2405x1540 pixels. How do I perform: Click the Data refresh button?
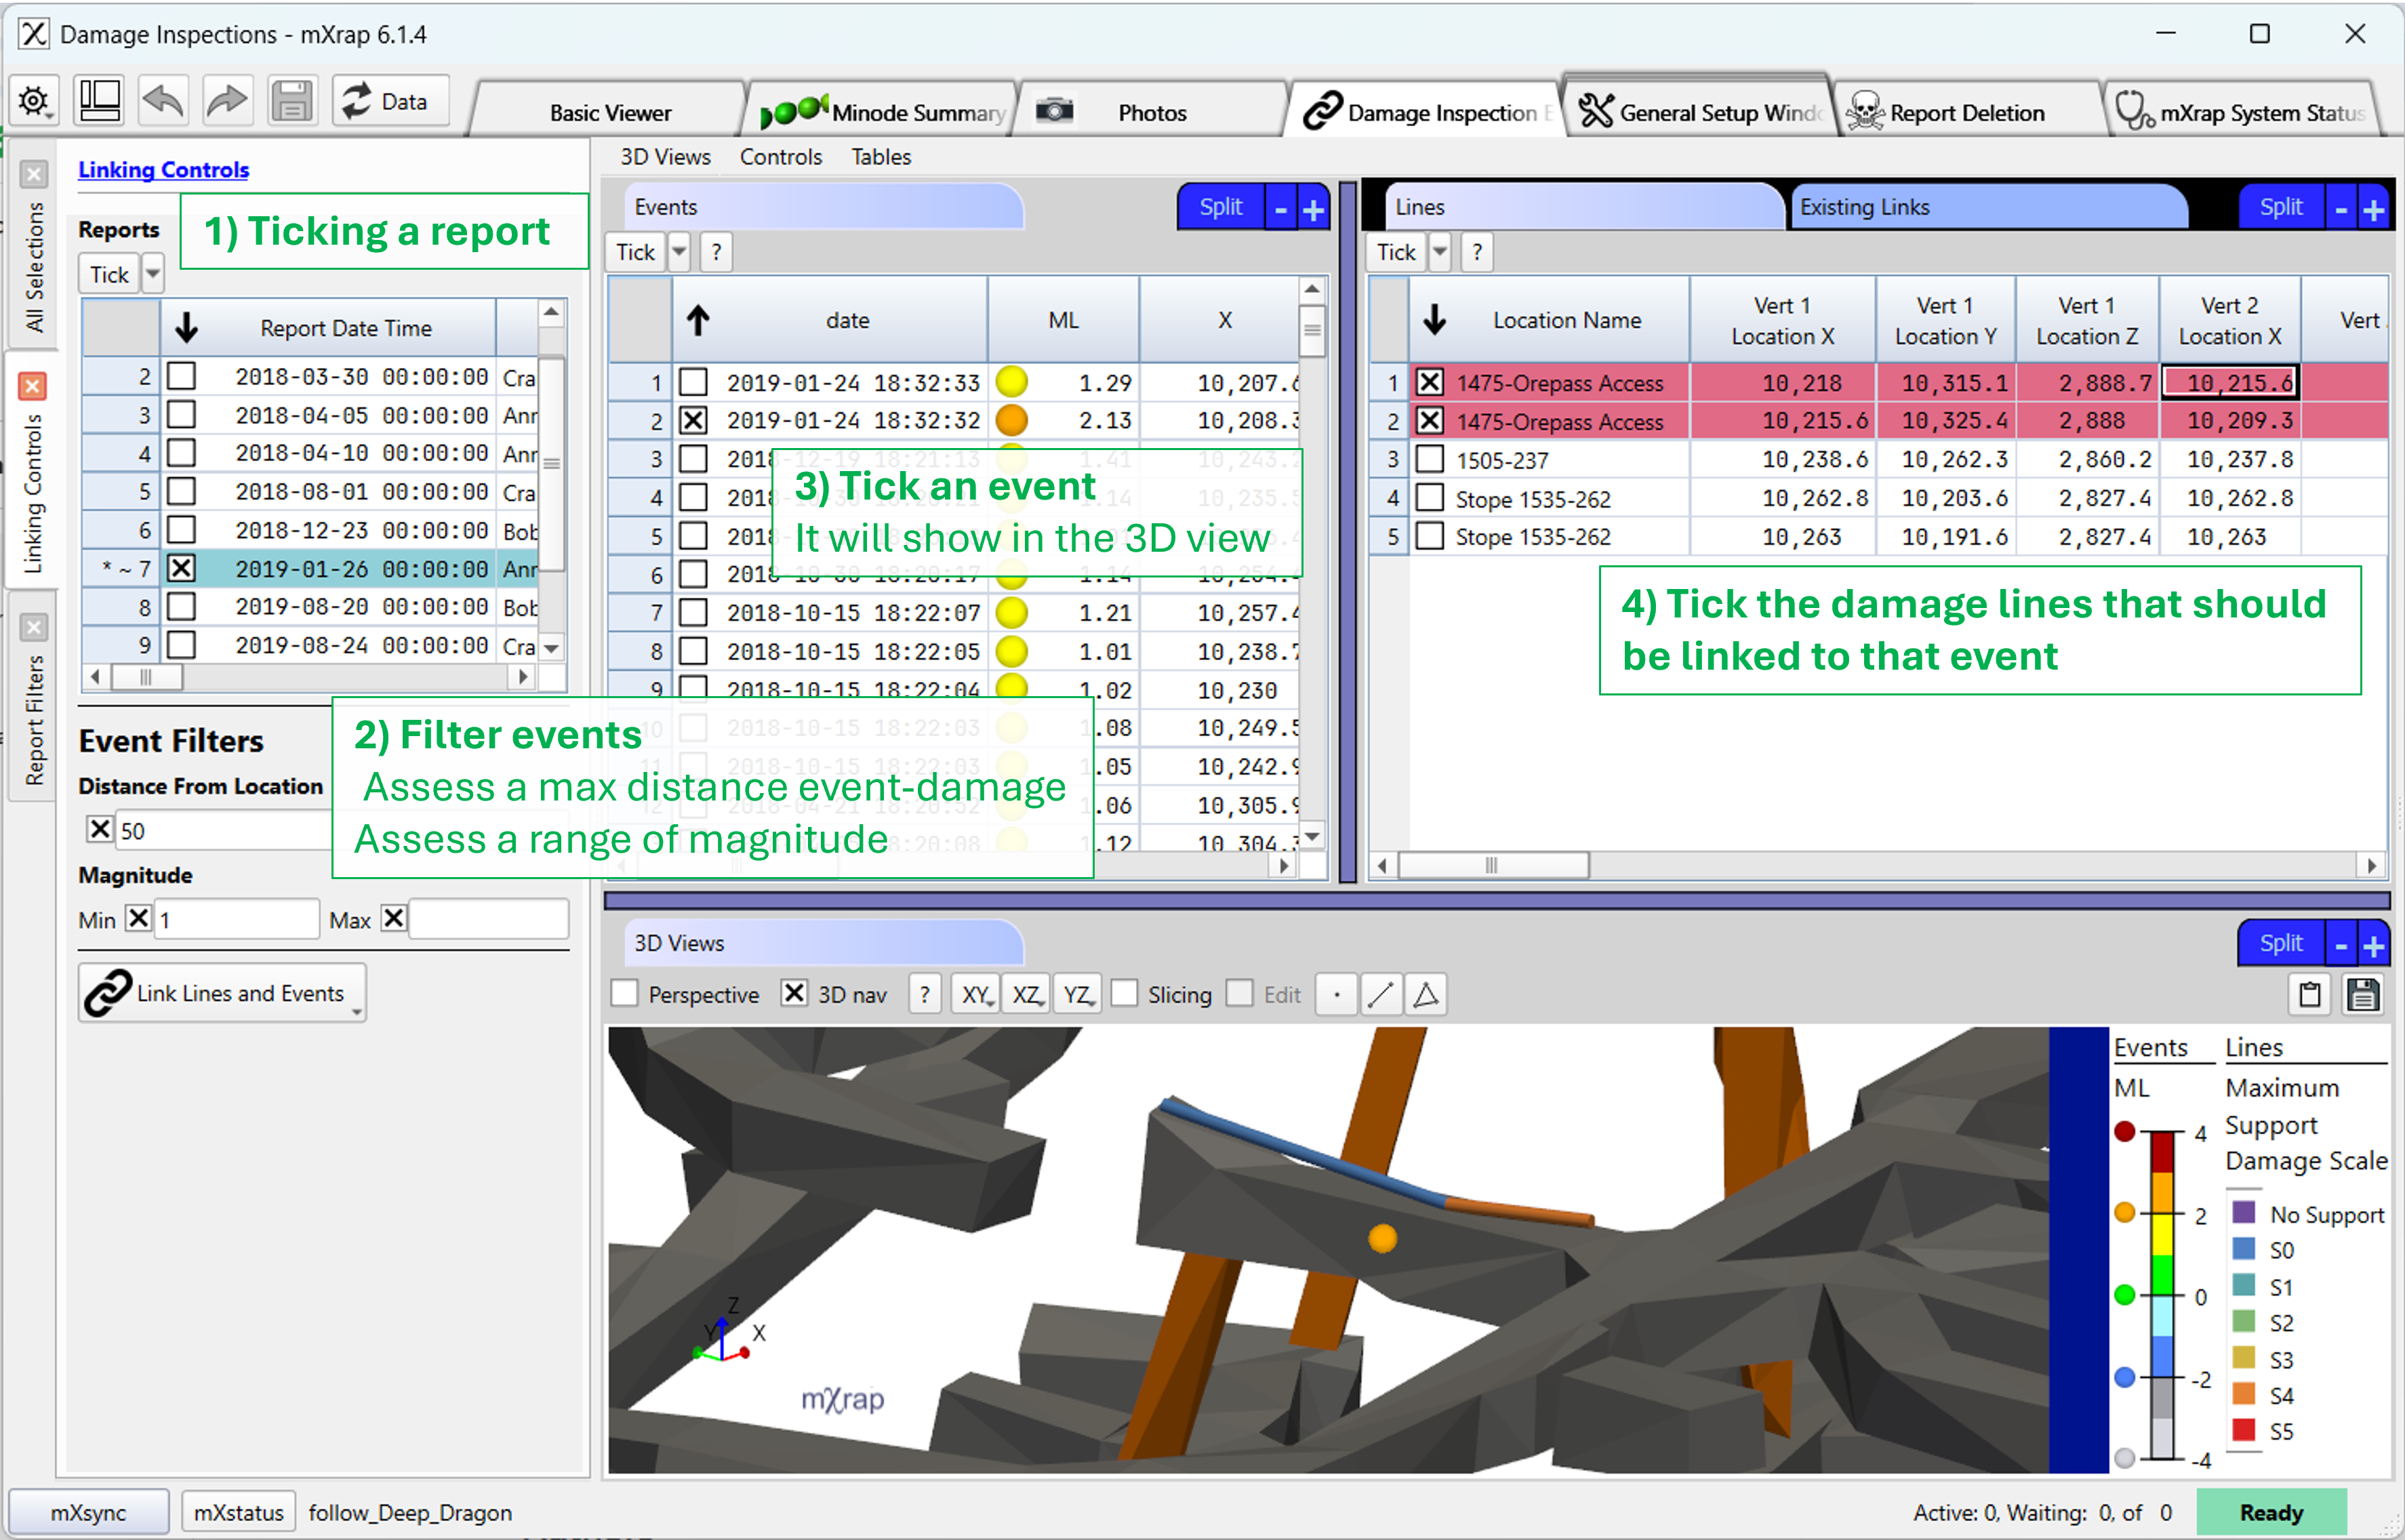[390, 101]
